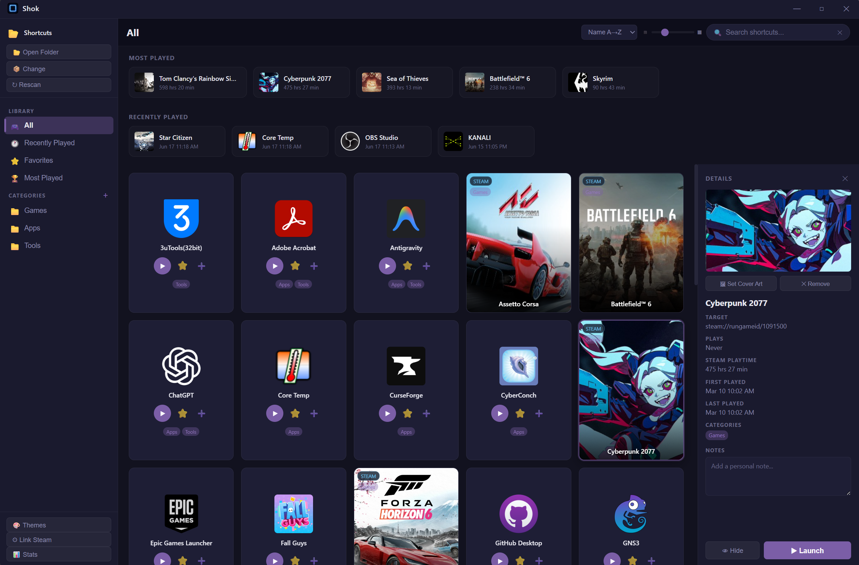This screenshot has width=859, height=565.
Task: Play 3uTools(32bit) with its play icon
Action: [x=162, y=266]
